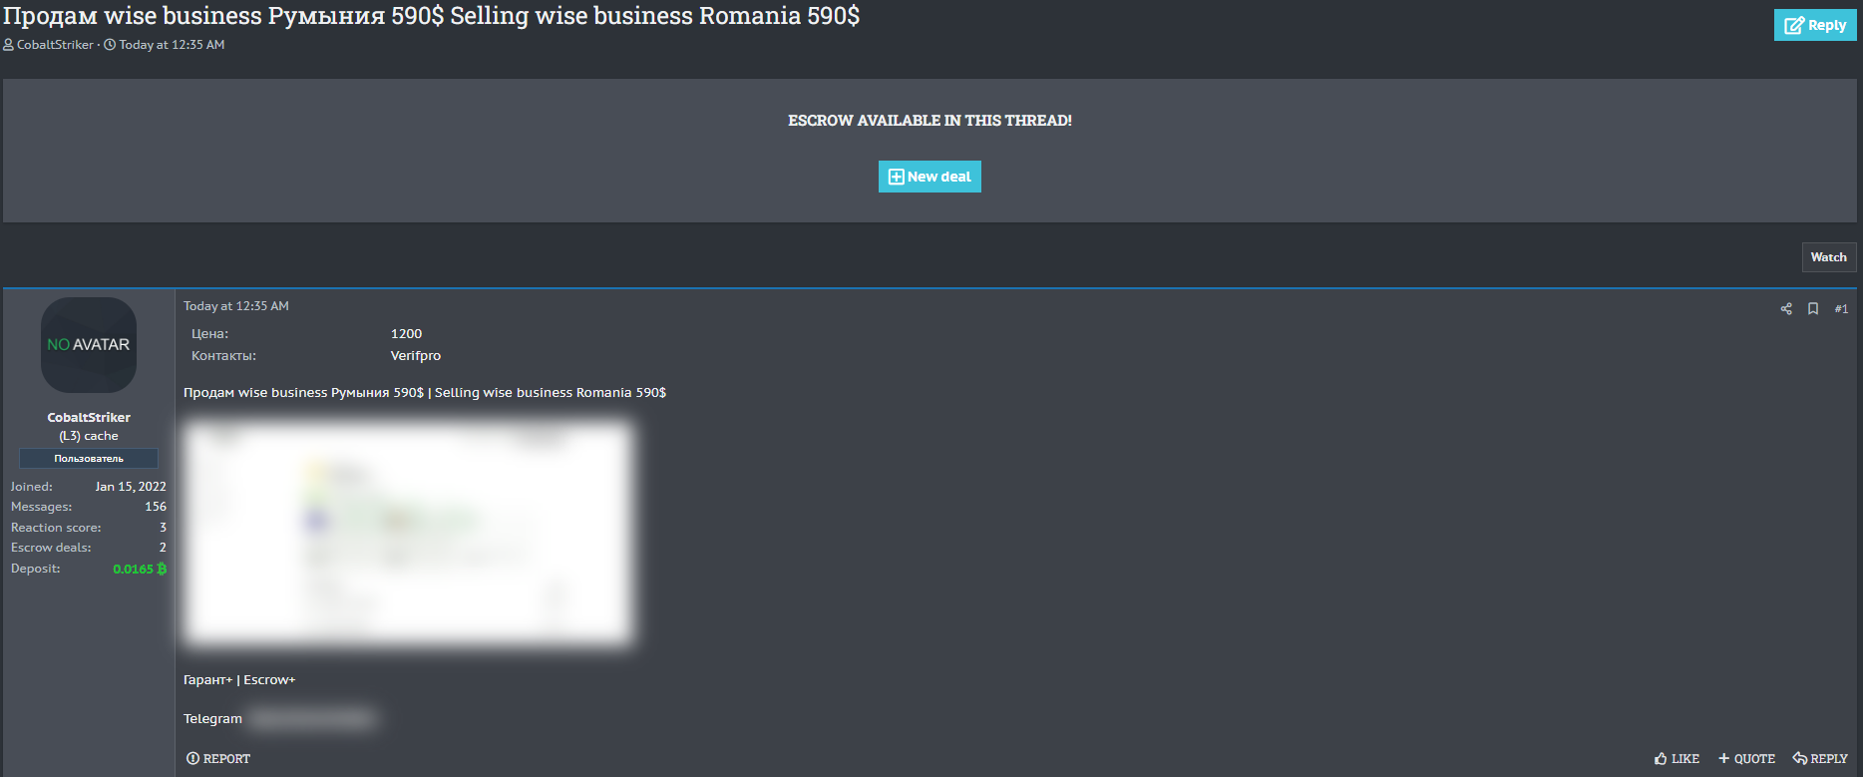1863x777 pixels.
Task: Click the blurred Telegram contact link
Action: (x=312, y=719)
